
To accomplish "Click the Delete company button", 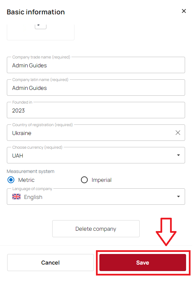I will (x=96, y=229).
